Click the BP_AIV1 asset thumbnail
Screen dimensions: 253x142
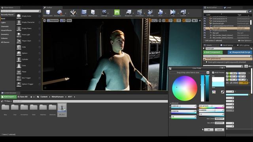click(x=62, y=110)
